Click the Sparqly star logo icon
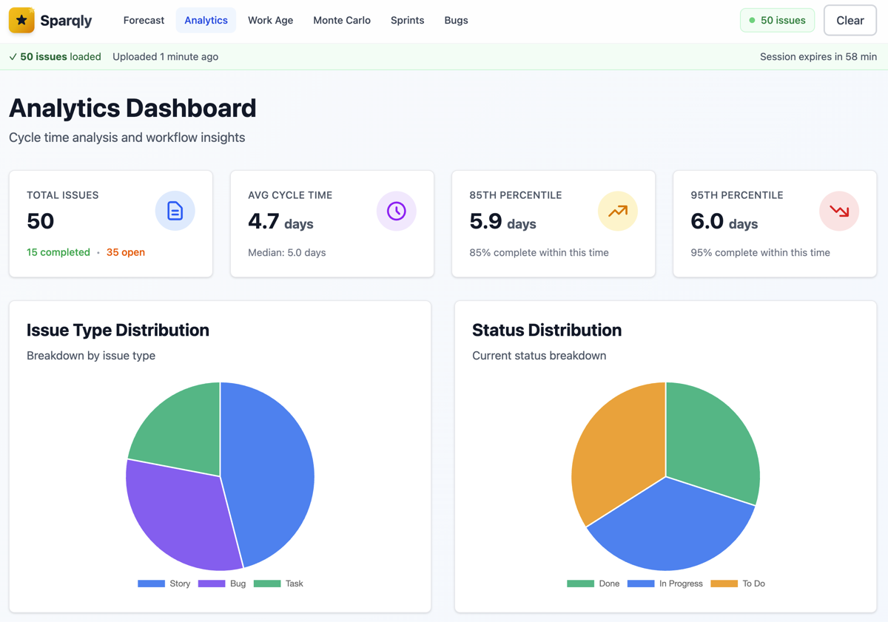The image size is (888, 622). pyautogui.click(x=21, y=21)
